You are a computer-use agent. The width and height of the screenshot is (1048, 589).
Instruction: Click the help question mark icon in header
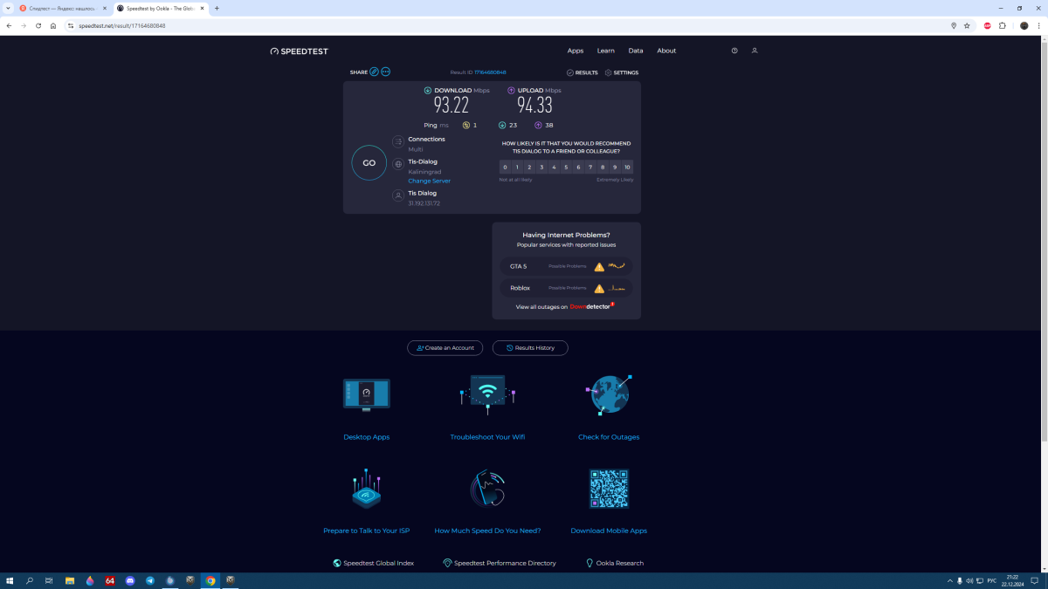734,51
